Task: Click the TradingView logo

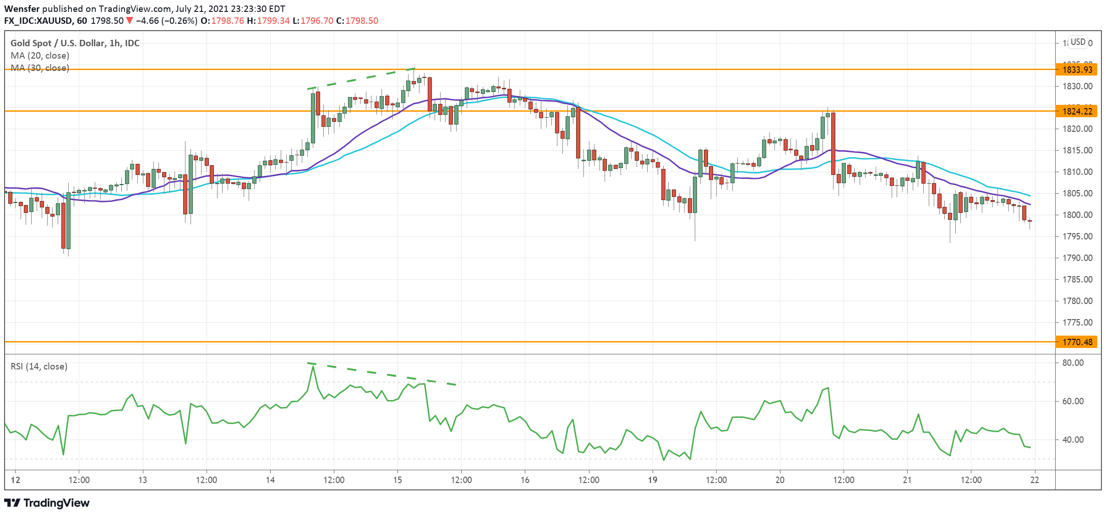Action: click(47, 503)
